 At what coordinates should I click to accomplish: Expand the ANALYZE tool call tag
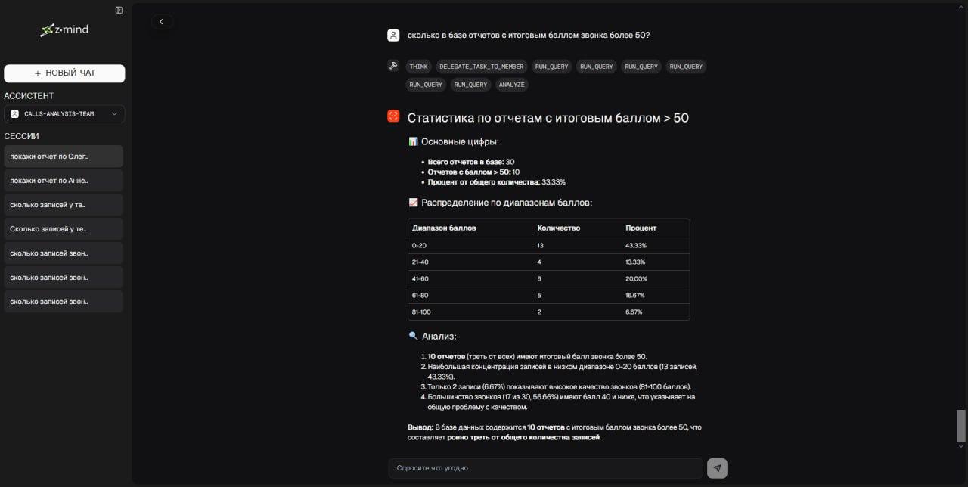pos(511,85)
